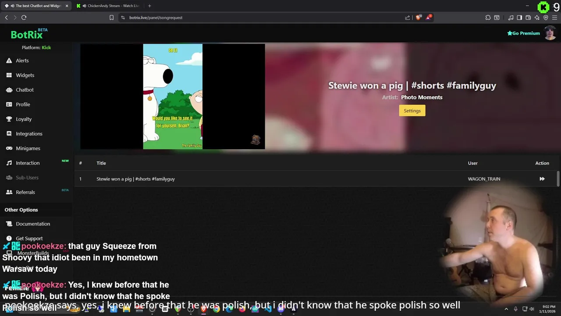Switch to the ChickenAndy Stream tab

[x=108, y=6]
